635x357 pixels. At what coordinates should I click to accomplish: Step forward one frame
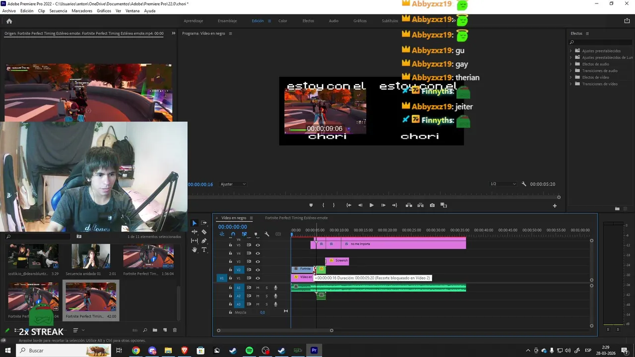(x=383, y=205)
